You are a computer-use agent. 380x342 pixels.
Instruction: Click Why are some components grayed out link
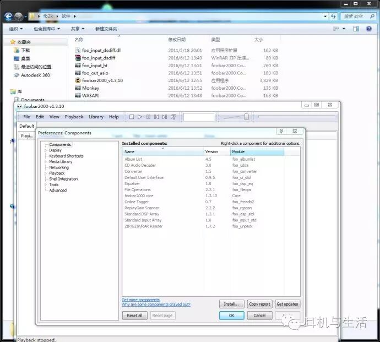[x=156, y=305]
